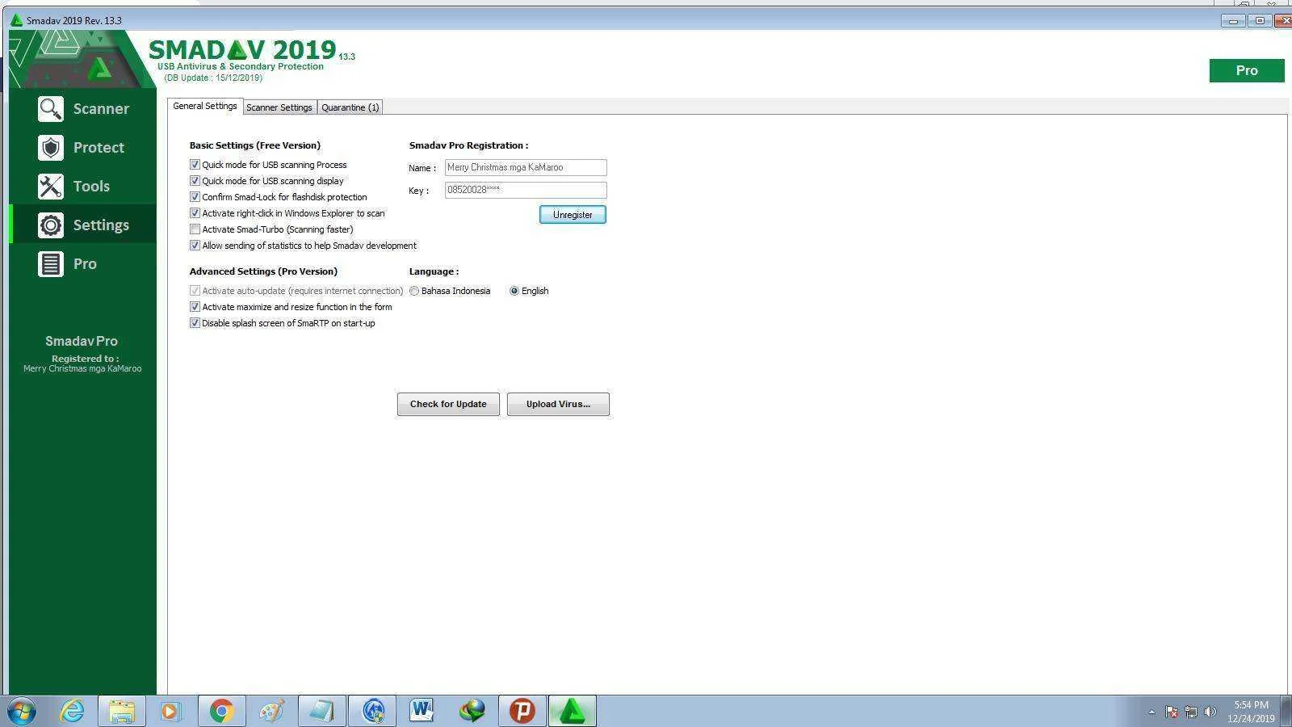This screenshot has height=727, width=1292.
Task: Open Windows Media Player from the taskbar
Action: (x=170, y=712)
